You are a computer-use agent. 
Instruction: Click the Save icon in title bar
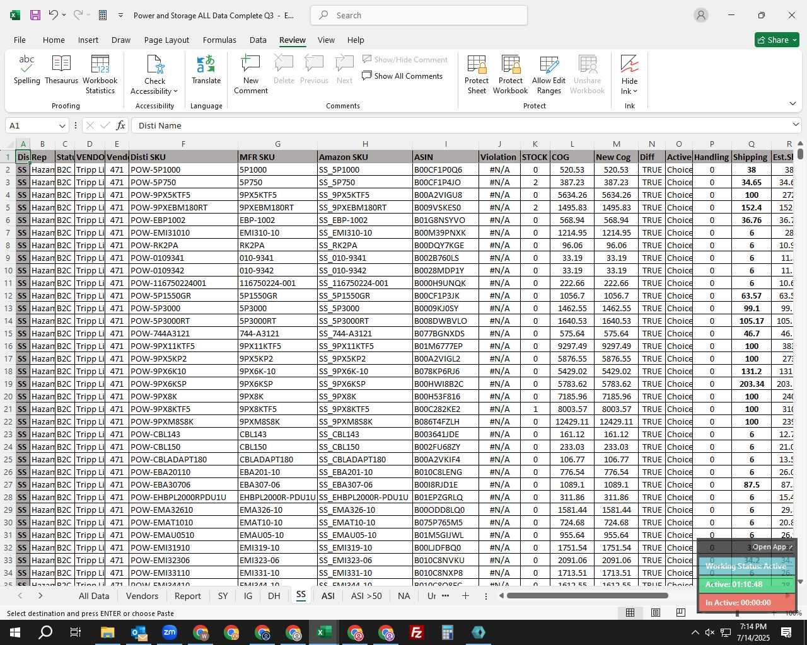click(35, 15)
